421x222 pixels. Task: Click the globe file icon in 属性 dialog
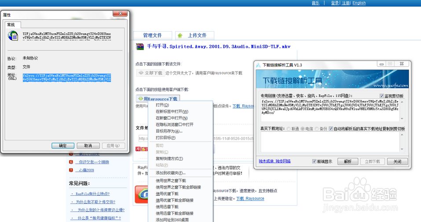[x=13, y=36]
